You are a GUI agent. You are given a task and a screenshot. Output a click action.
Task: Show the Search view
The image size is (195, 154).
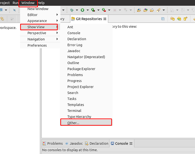pyautogui.click(x=86, y=93)
